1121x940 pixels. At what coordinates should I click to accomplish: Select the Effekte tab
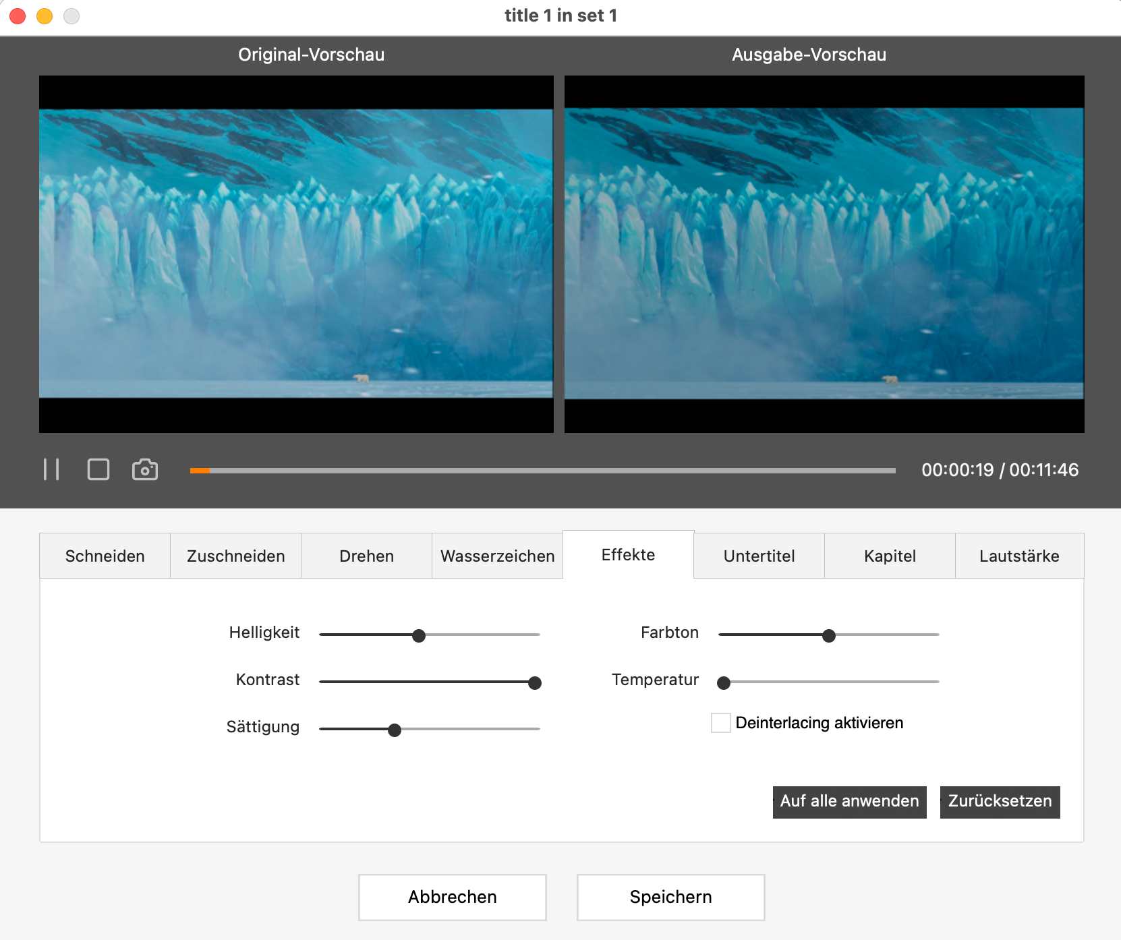(x=628, y=554)
